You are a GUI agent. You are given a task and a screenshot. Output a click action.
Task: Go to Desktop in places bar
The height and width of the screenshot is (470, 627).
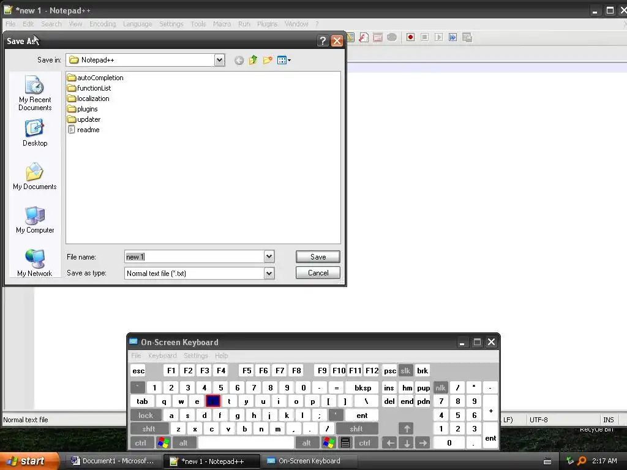click(x=35, y=133)
